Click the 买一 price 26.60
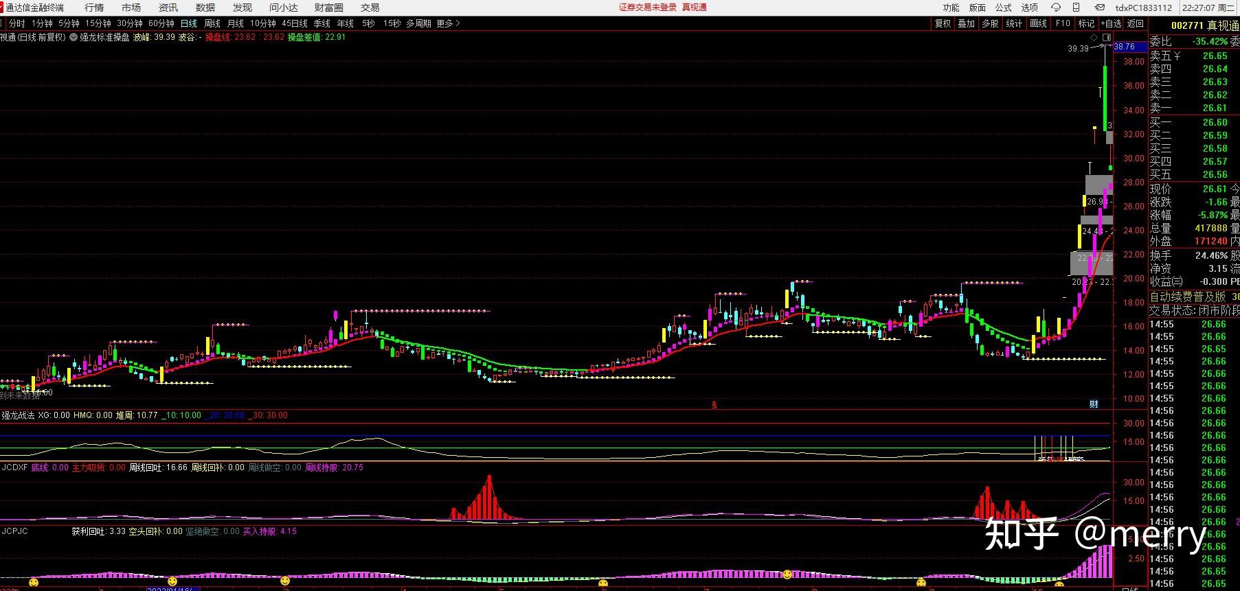The width and height of the screenshot is (1240, 591). [1215, 122]
